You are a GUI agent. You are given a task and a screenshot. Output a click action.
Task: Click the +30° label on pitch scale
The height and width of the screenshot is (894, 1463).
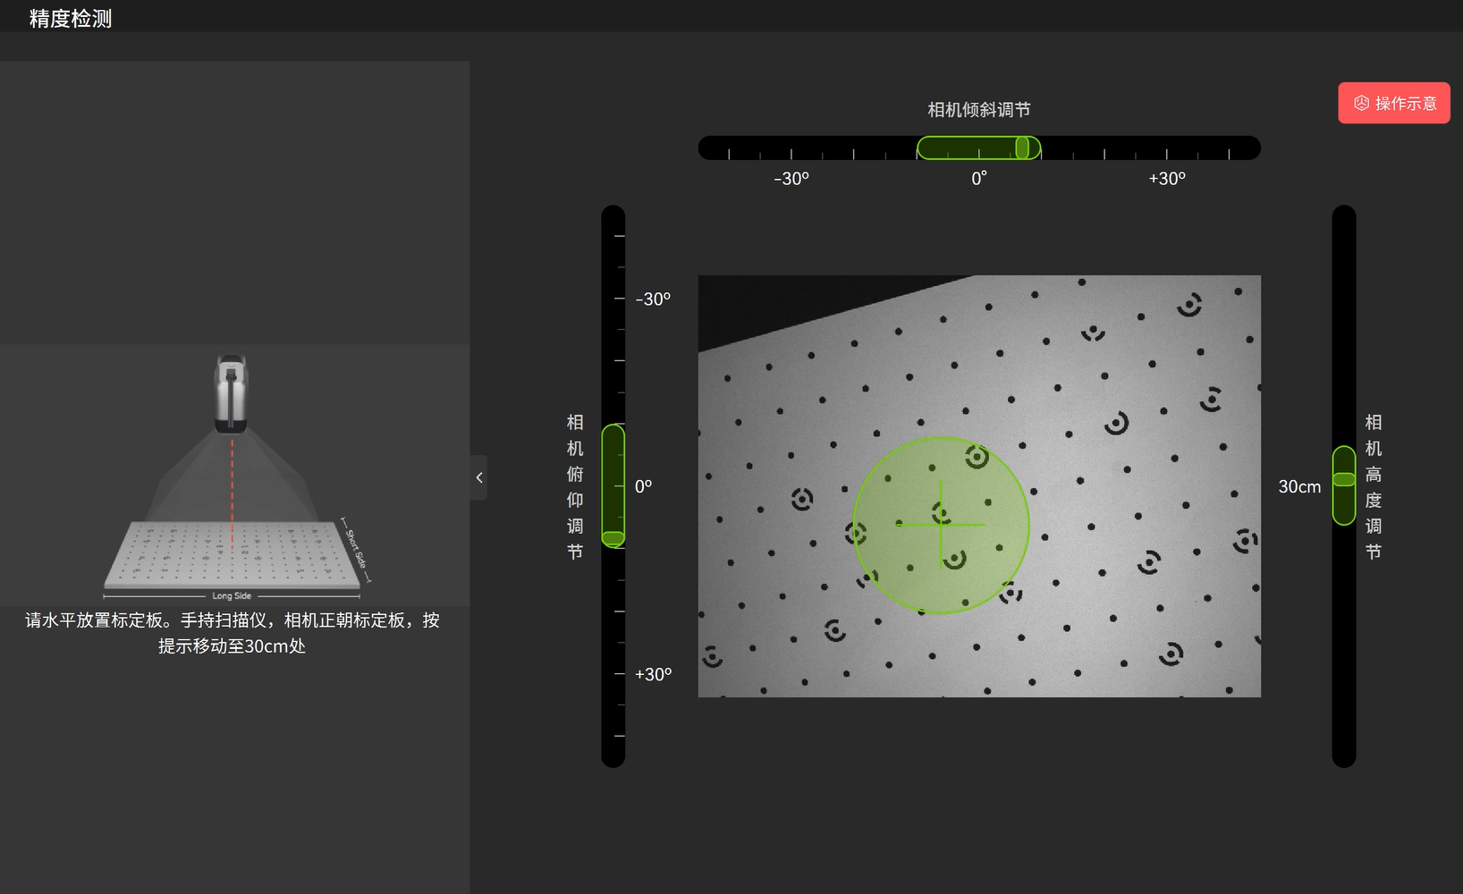click(653, 674)
